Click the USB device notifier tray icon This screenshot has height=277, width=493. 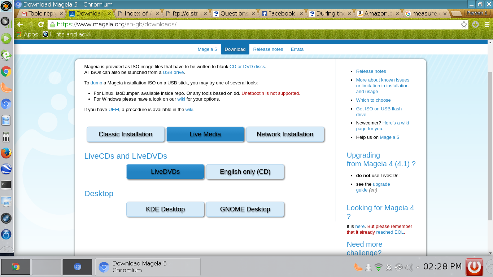pos(399,267)
